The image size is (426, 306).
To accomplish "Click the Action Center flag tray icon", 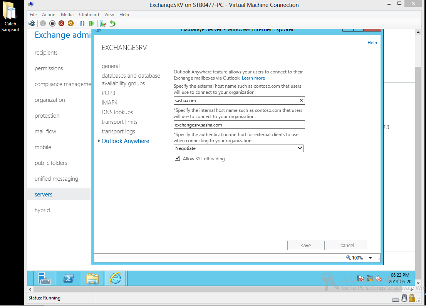I will (360, 278).
